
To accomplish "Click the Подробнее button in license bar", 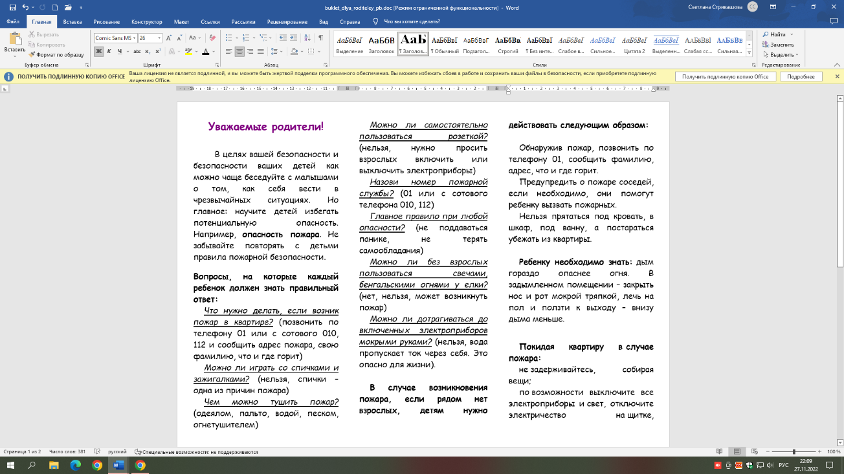I will (x=801, y=77).
